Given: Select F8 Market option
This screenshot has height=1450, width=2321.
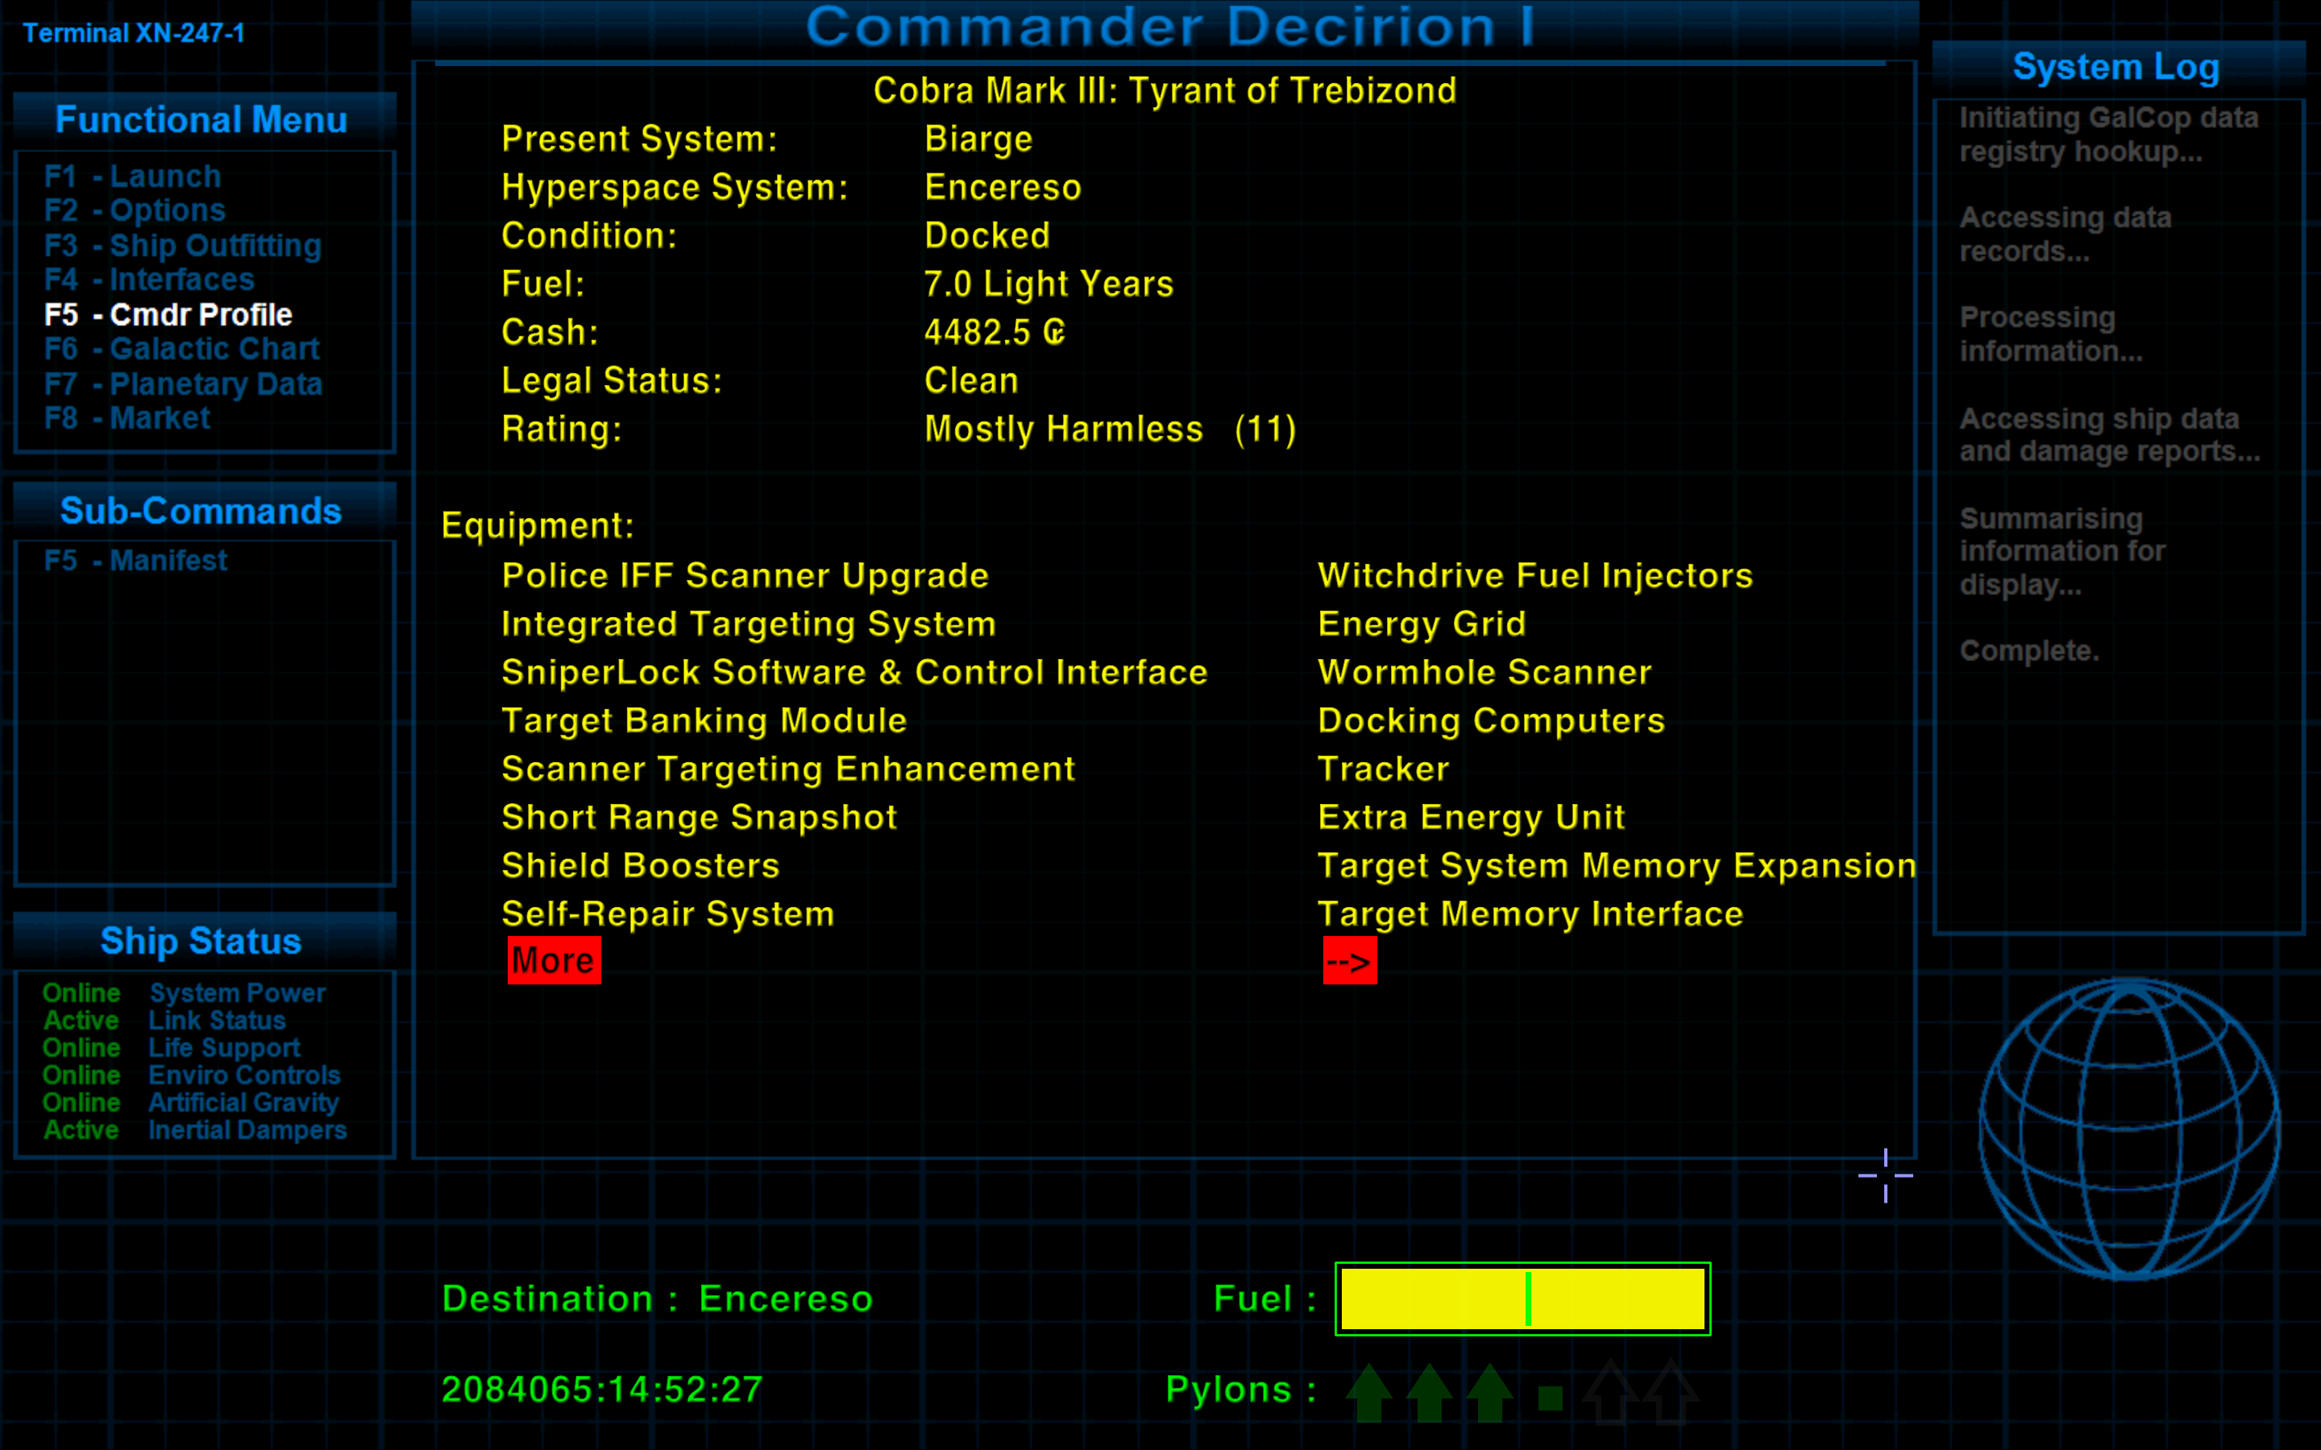Looking at the screenshot, I should point(127,418).
